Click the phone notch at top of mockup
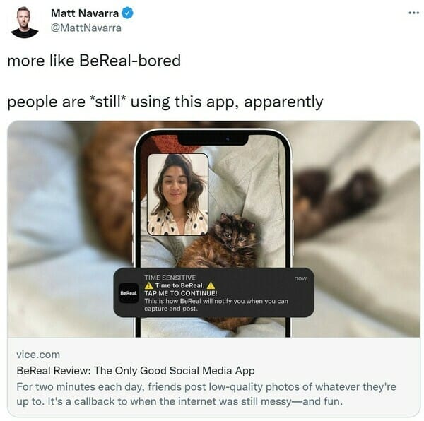 [x=212, y=139]
